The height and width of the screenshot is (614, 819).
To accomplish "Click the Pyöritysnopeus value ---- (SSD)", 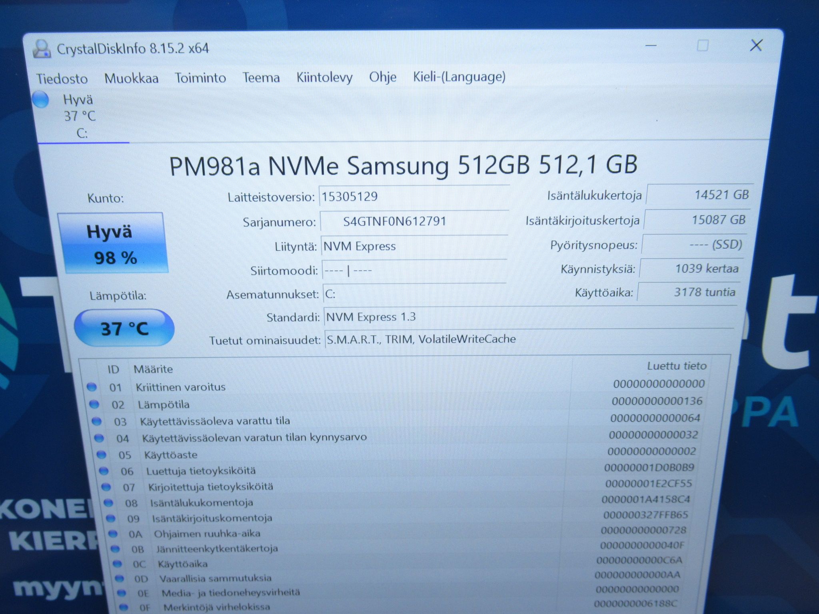I will (694, 244).
